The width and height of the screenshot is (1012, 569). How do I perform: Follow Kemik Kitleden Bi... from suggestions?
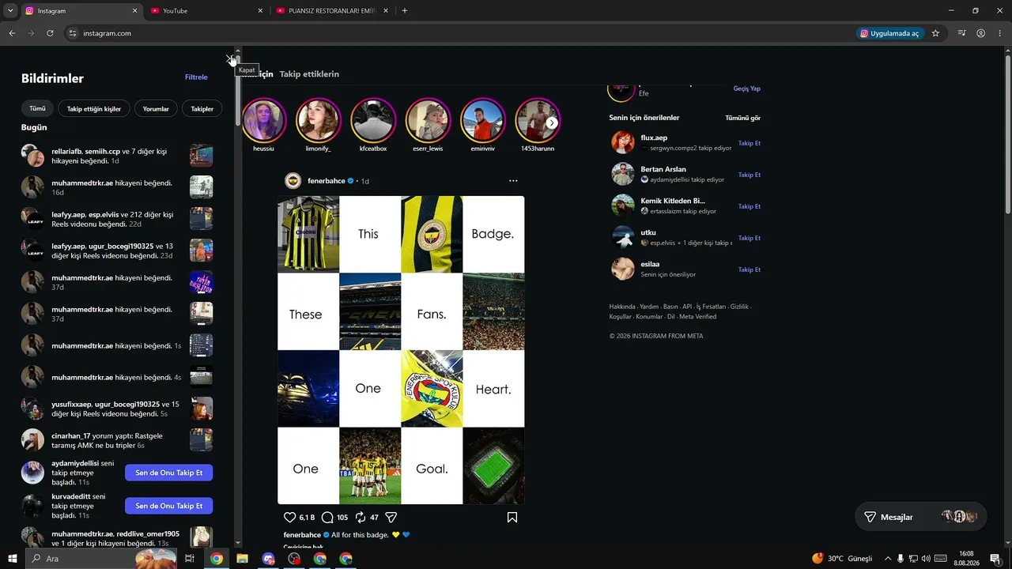pyautogui.click(x=750, y=206)
